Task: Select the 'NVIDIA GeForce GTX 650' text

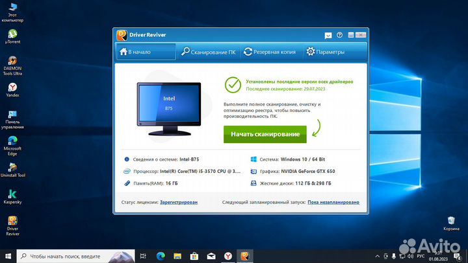Action: click(x=307, y=172)
